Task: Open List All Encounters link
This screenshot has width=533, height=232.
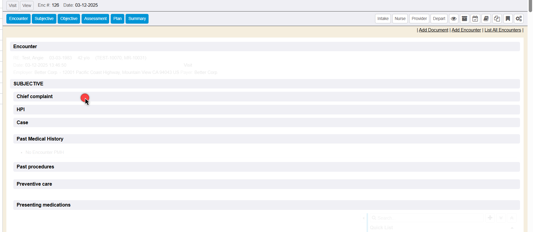Action: click(x=502, y=30)
